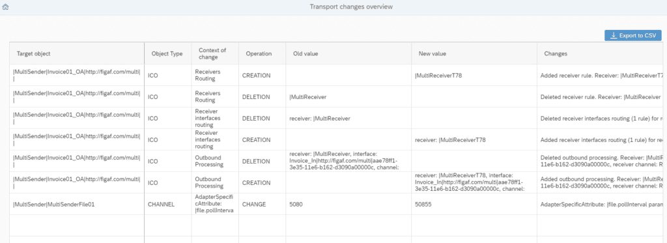Select old value 'receiver: |MultiReceiver'
Image resolution: width=667 pixels, height=243 pixels.
348,119
